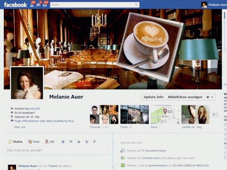The width and height of the screenshot is (227, 170).
Task: Open the Fotos thumbnail
Action: (x=134, y=114)
